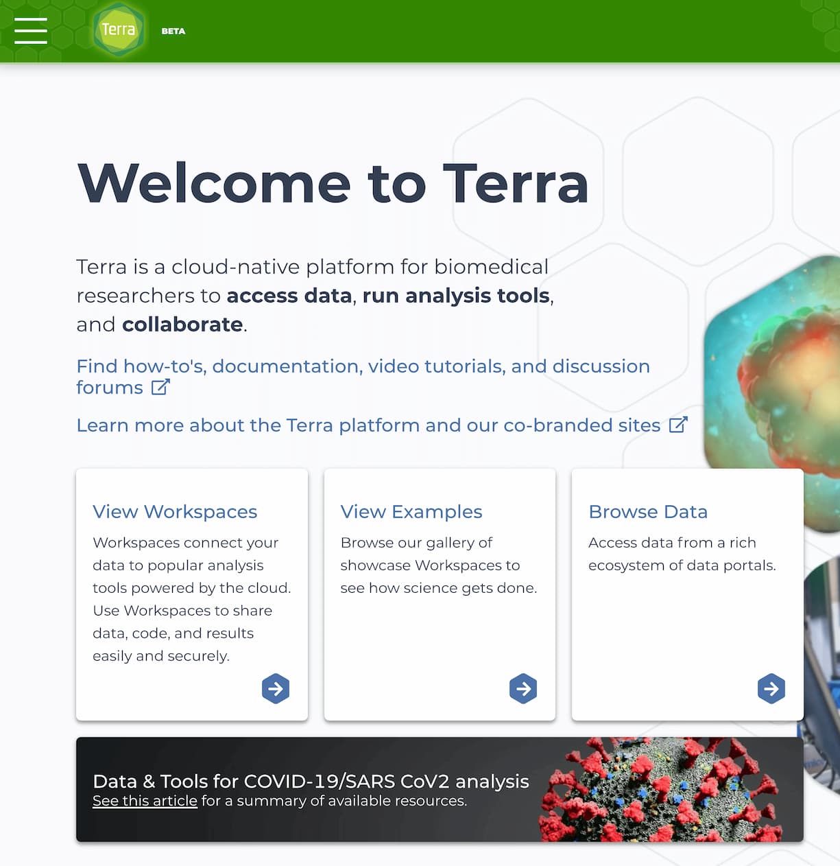Screen dimensions: 840x866
Task: Click the arrow icon on View Examples card
Action: tap(523, 688)
